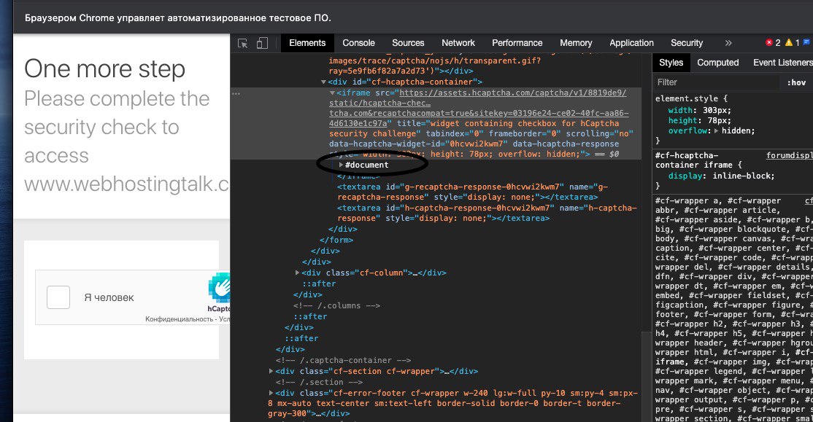The image size is (813, 422).
Task: Open the Application tab
Action: pyautogui.click(x=631, y=43)
